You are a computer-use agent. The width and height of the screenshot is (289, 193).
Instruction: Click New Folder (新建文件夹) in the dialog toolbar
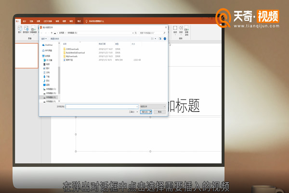coord(54,39)
